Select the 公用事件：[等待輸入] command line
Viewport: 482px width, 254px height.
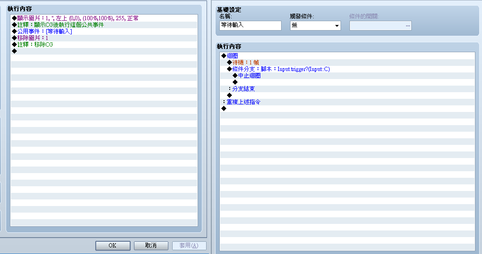pyautogui.click(x=104, y=32)
